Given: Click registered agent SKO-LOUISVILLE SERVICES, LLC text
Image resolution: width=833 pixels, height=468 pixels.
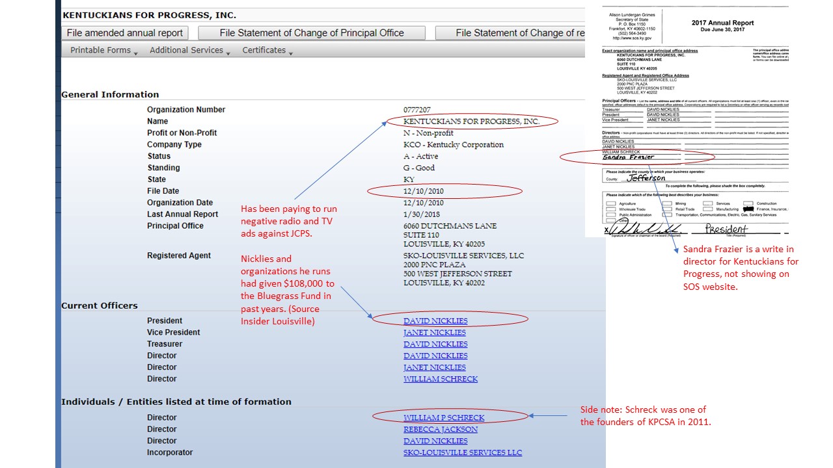Looking at the screenshot, I should [x=464, y=256].
